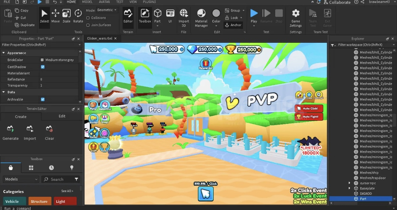Open the dropdown arrow under Part
Screen dimensions: 397x210
click(x=157, y=26)
